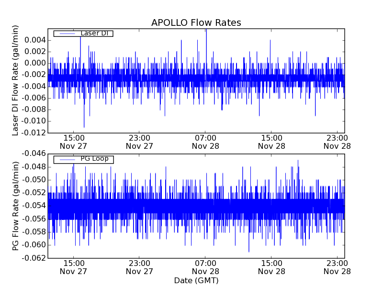The height and width of the screenshot is (287, 383).
Task: Click top plot's 23:00 Nov 27 tick label
Action: click(139, 142)
